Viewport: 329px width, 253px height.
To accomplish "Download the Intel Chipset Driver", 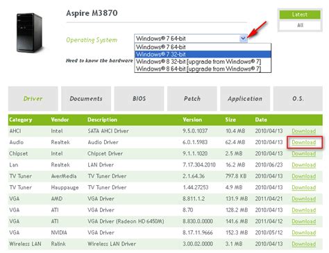I will 303,154.
